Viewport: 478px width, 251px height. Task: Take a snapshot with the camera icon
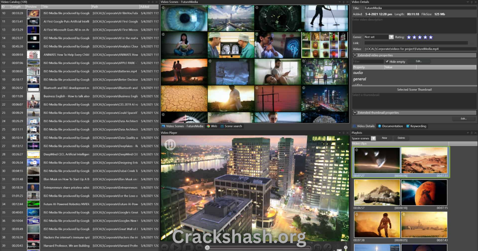[317, 247]
